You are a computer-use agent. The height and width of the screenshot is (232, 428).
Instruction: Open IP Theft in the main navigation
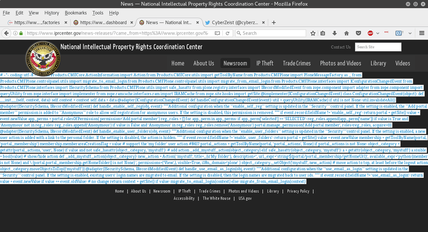[x=265, y=63]
